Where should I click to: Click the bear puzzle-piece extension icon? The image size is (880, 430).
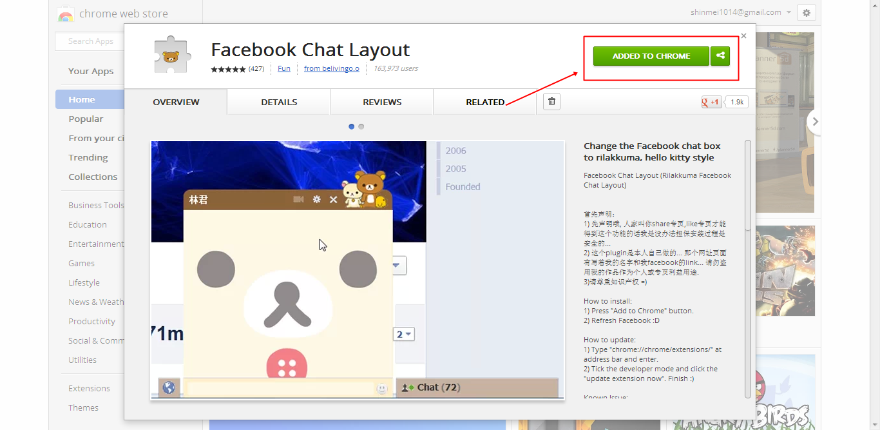coord(171,54)
